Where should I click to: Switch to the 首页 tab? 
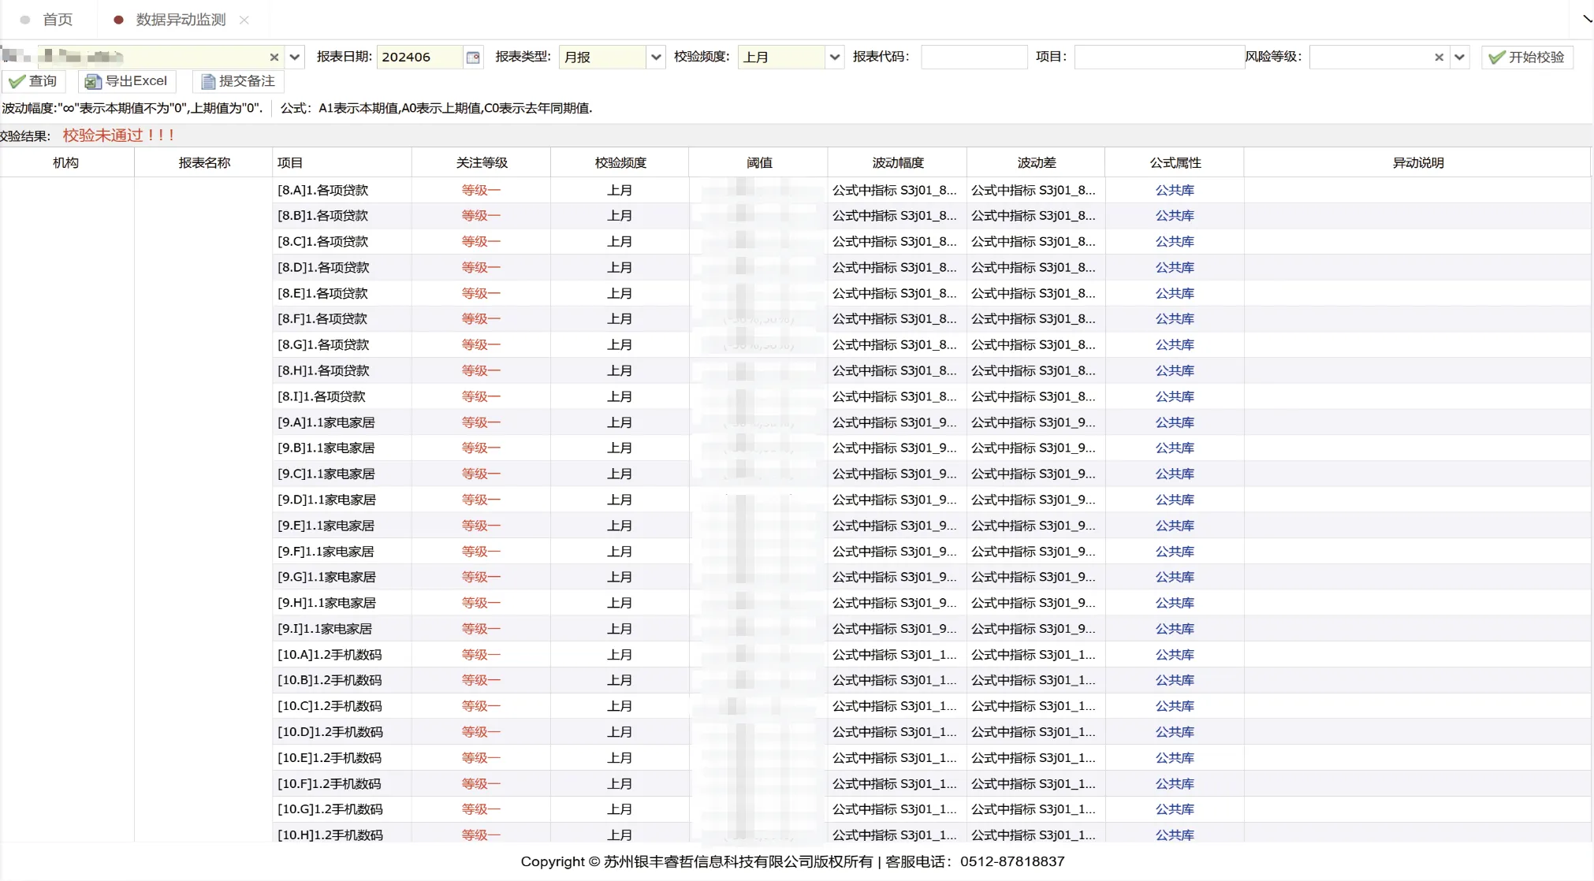pos(57,20)
